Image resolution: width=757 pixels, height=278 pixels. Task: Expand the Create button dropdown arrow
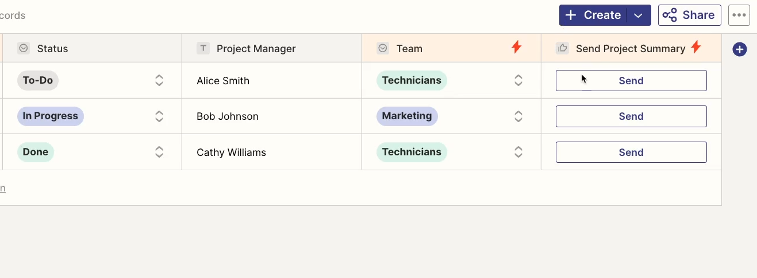(x=639, y=15)
